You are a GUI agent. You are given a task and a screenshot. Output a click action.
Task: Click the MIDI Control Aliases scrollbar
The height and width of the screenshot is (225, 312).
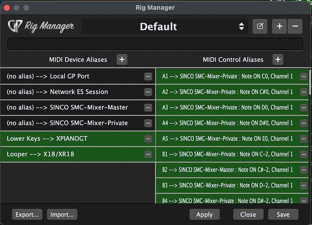coord(310,82)
